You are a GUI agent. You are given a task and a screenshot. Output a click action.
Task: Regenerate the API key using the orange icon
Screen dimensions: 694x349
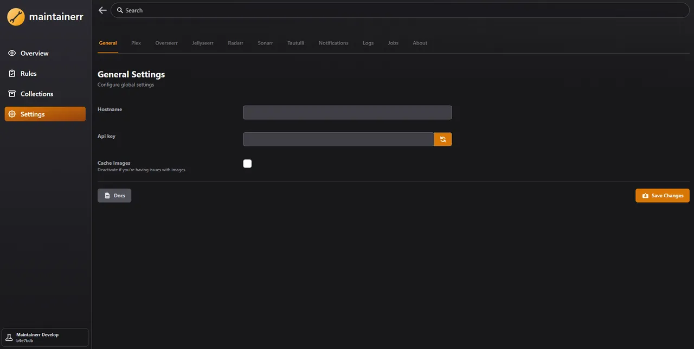pos(442,139)
